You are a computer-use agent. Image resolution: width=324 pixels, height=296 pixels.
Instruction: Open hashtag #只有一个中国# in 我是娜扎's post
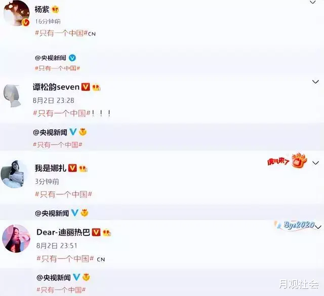pos(63,194)
